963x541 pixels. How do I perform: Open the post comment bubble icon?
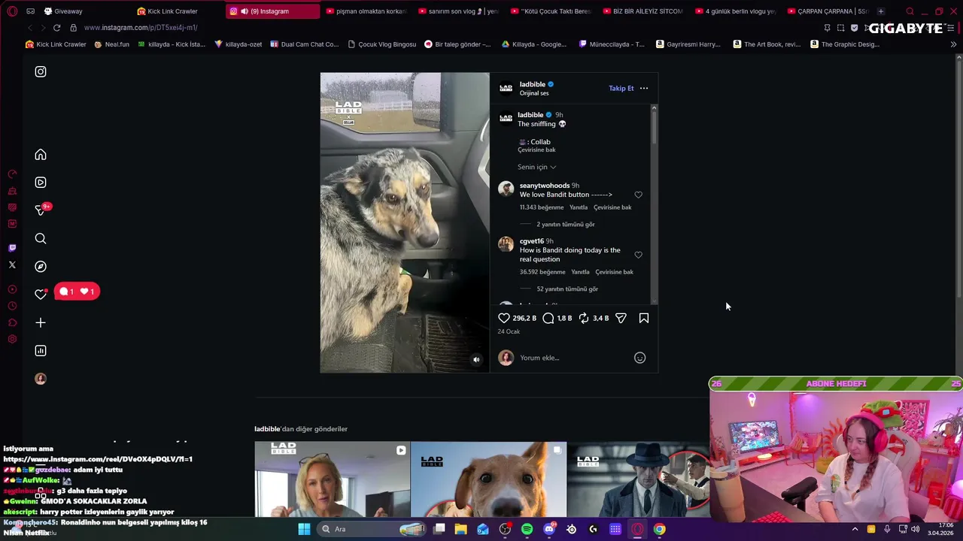(x=548, y=318)
